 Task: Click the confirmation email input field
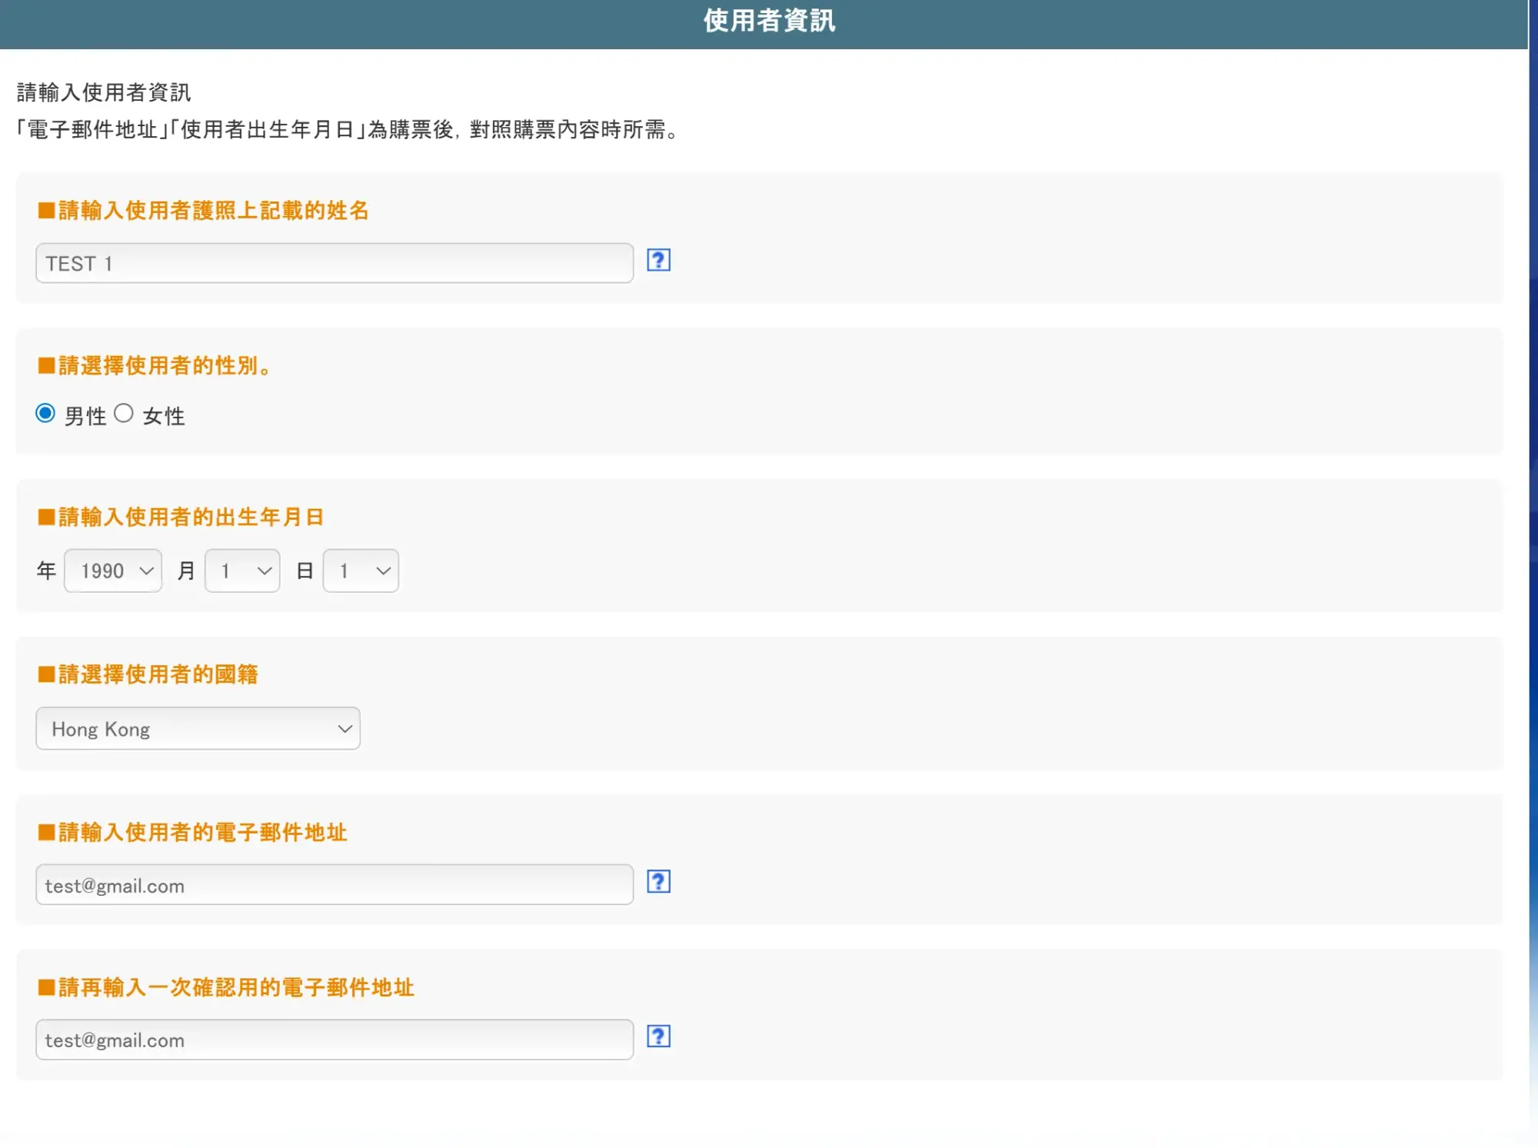[x=335, y=1040]
